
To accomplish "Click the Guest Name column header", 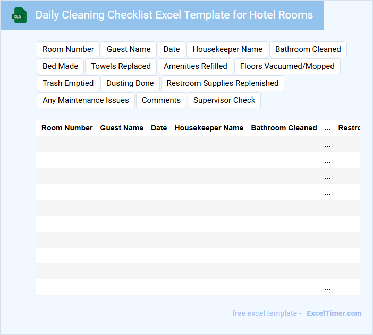I will pos(122,128).
